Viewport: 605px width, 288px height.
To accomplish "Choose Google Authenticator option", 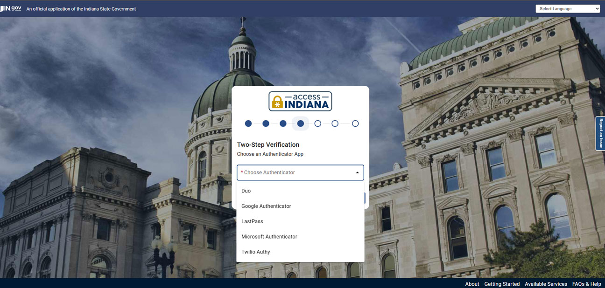I will click(266, 206).
